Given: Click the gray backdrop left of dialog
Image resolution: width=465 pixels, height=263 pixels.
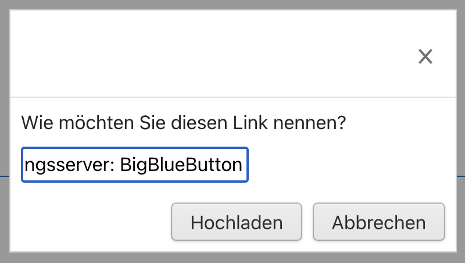Looking at the screenshot, I should point(5,131).
